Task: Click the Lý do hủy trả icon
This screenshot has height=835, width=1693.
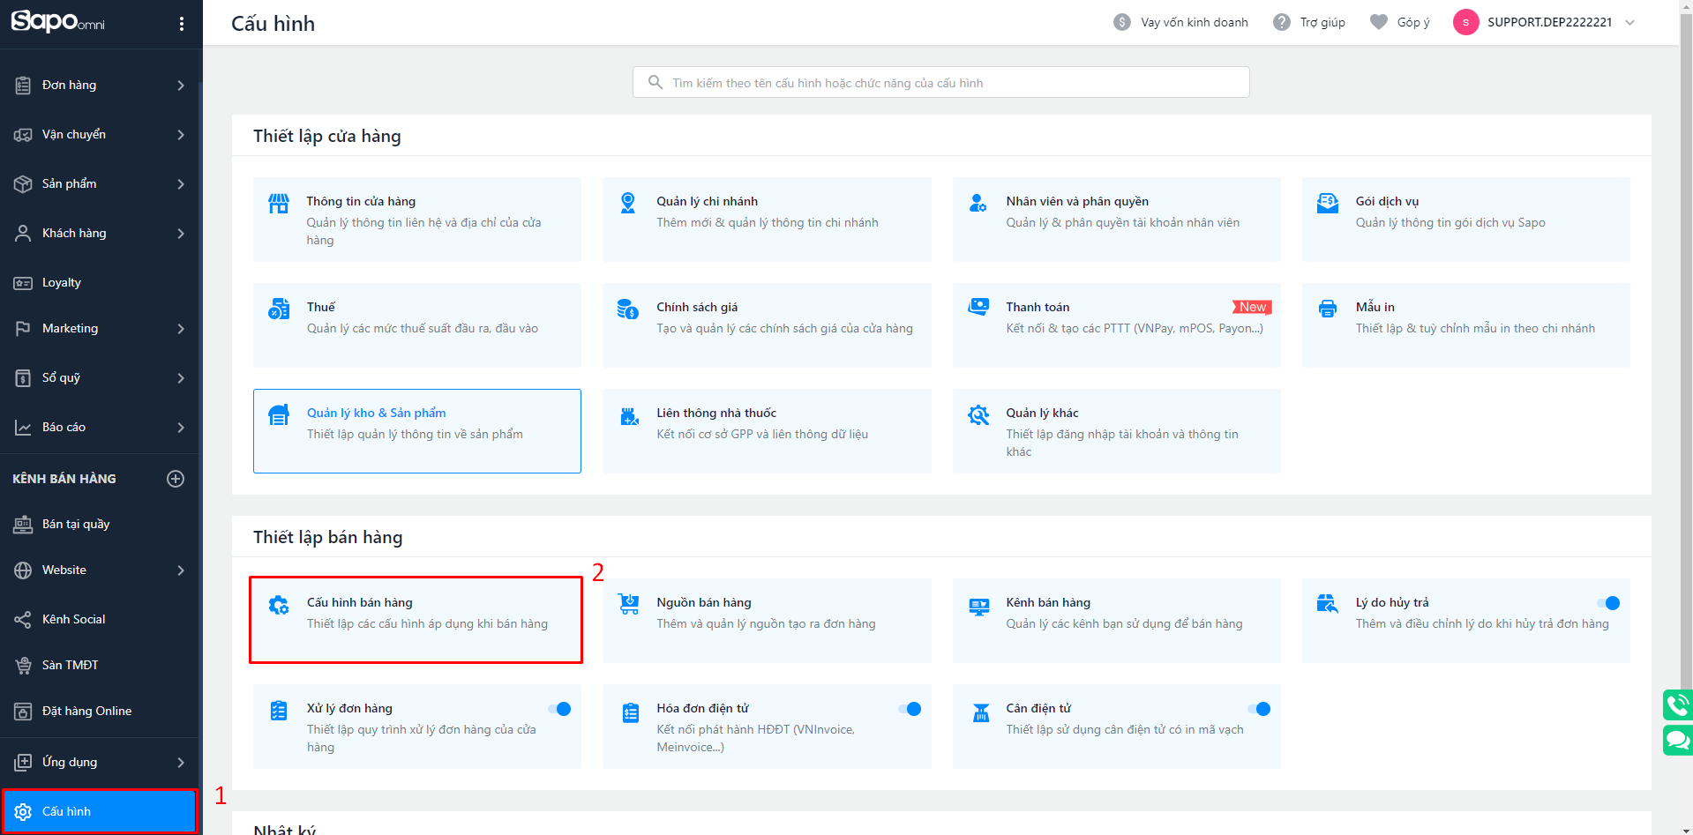Action: (x=1328, y=603)
